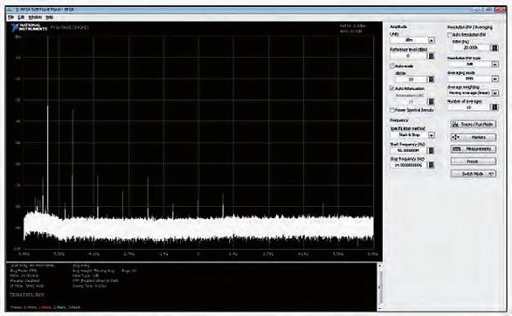
Task: Click the Stop Frequency input field
Action: tap(409, 165)
